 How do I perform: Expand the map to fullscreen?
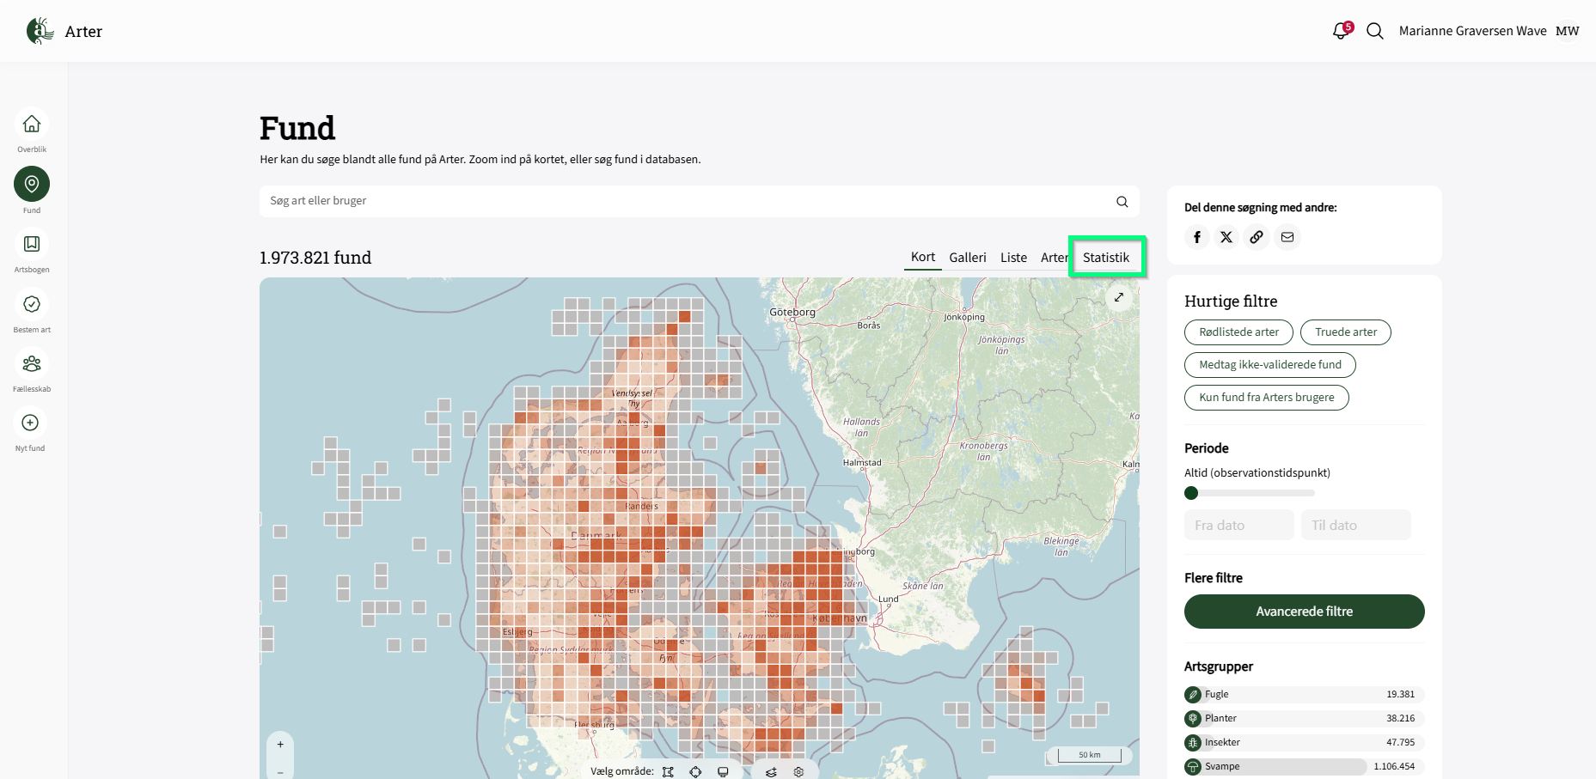[1119, 297]
